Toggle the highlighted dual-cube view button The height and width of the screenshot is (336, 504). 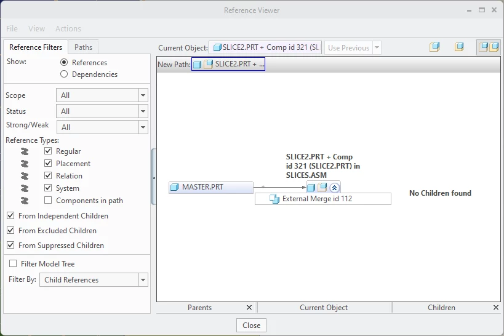[489, 47]
